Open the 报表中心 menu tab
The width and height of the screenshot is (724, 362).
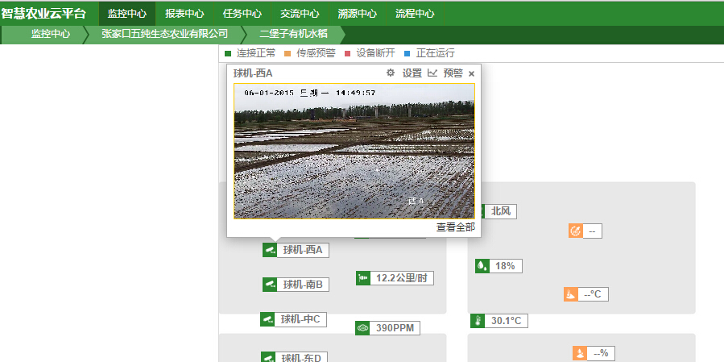[184, 13]
